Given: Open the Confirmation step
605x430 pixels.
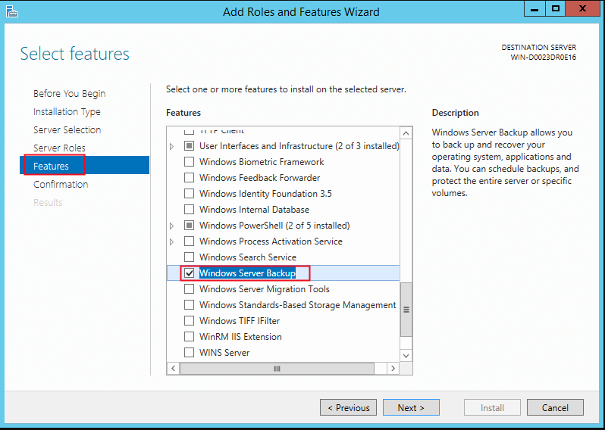Looking at the screenshot, I should click(x=61, y=185).
